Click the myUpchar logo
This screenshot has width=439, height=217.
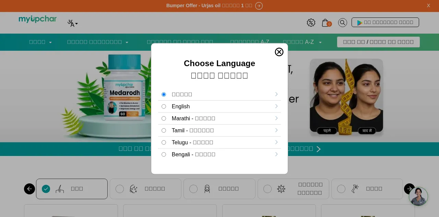[x=38, y=19]
